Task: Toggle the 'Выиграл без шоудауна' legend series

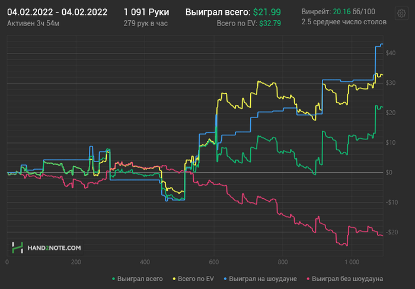Action: click(x=344, y=279)
